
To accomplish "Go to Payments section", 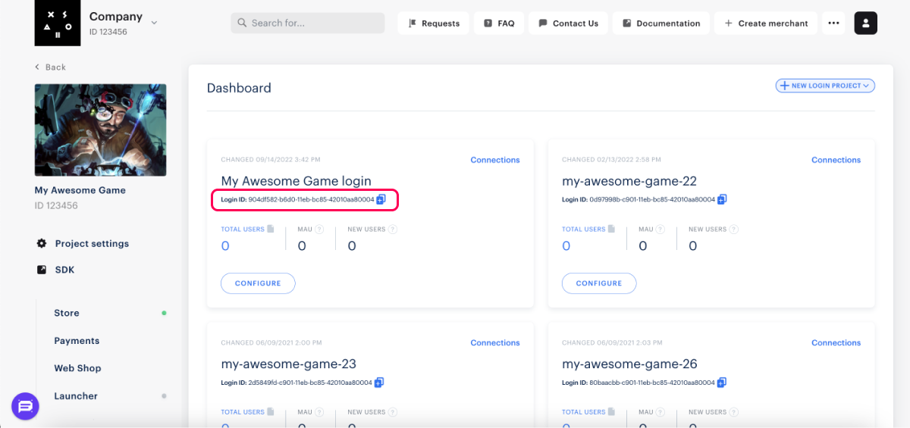I will pos(77,341).
